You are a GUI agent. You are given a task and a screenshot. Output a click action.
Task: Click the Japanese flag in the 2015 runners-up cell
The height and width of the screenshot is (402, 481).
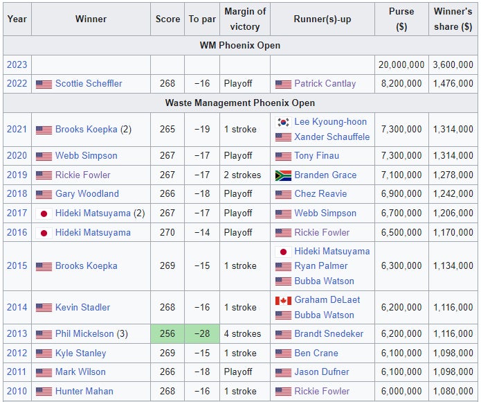pos(283,252)
